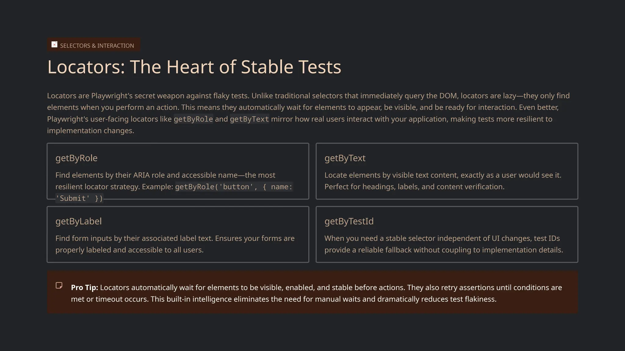Click the inline getByText code in the intro paragraph
The width and height of the screenshot is (625, 351).
click(x=249, y=119)
